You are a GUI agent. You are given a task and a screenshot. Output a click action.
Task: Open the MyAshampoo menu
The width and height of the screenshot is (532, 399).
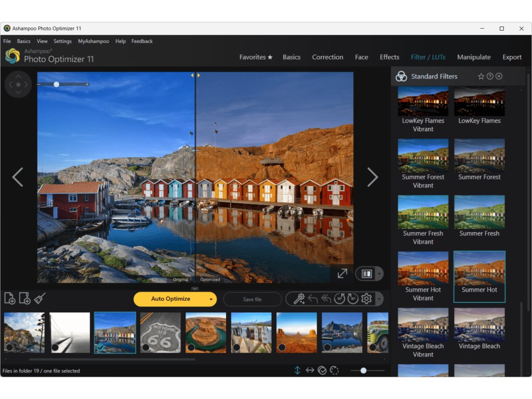coord(94,41)
